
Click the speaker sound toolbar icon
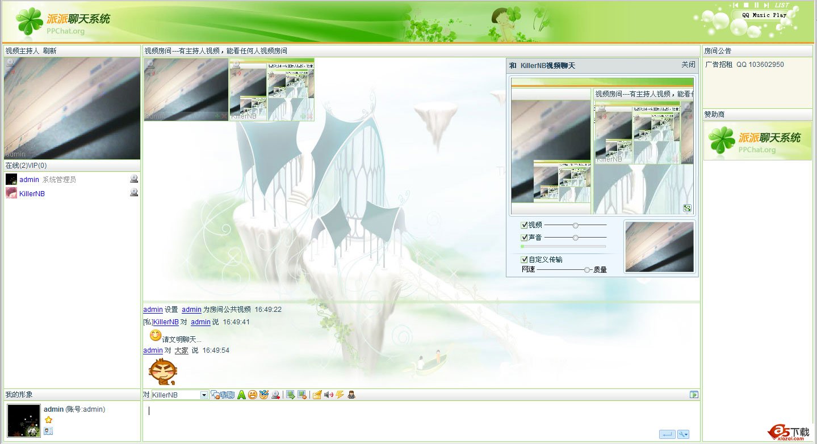click(329, 395)
